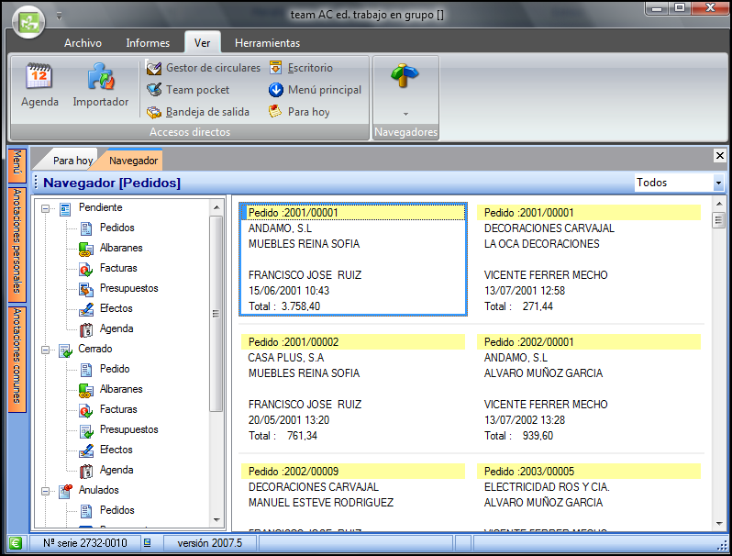Select order card Pedido 2002/00009
Screen dimensions: 732x556
pos(353,497)
